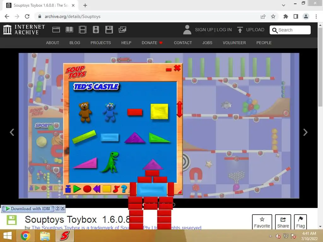Open the Software floppy disk icon
This screenshot has height=242, width=323.
[x=109, y=30]
